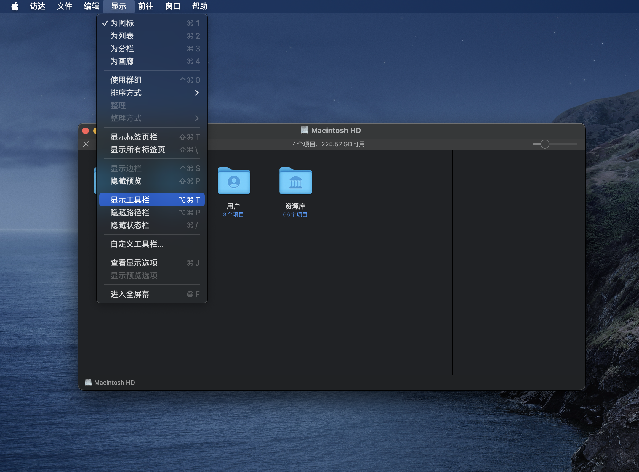Open the 前往 menu
Image resolution: width=639 pixels, height=472 pixels.
point(146,6)
